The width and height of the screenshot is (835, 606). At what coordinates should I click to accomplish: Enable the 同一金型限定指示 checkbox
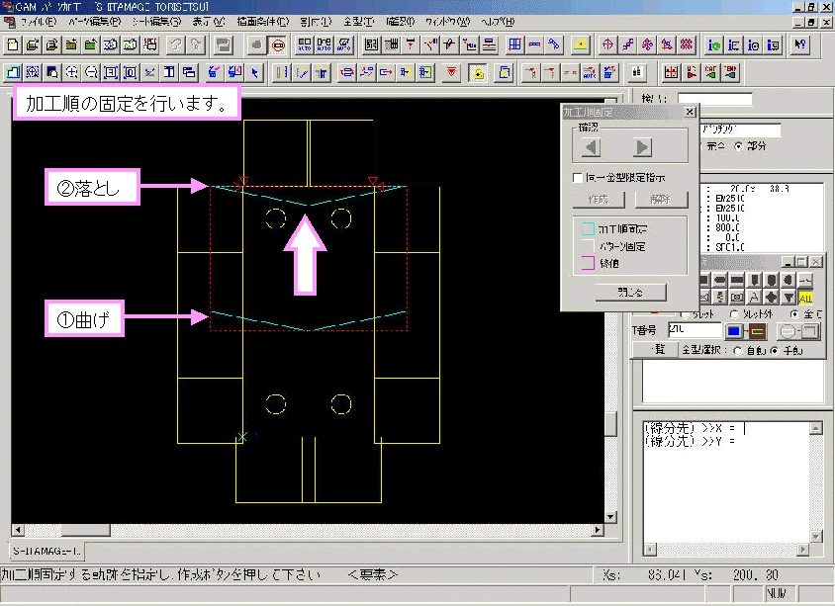[577, 177]
